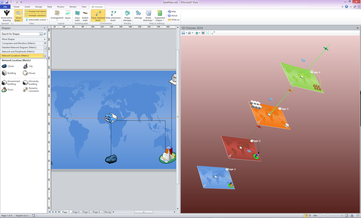Toggle Track selected levels
This screenshot has height=218, width=361.
coord(98,16)
